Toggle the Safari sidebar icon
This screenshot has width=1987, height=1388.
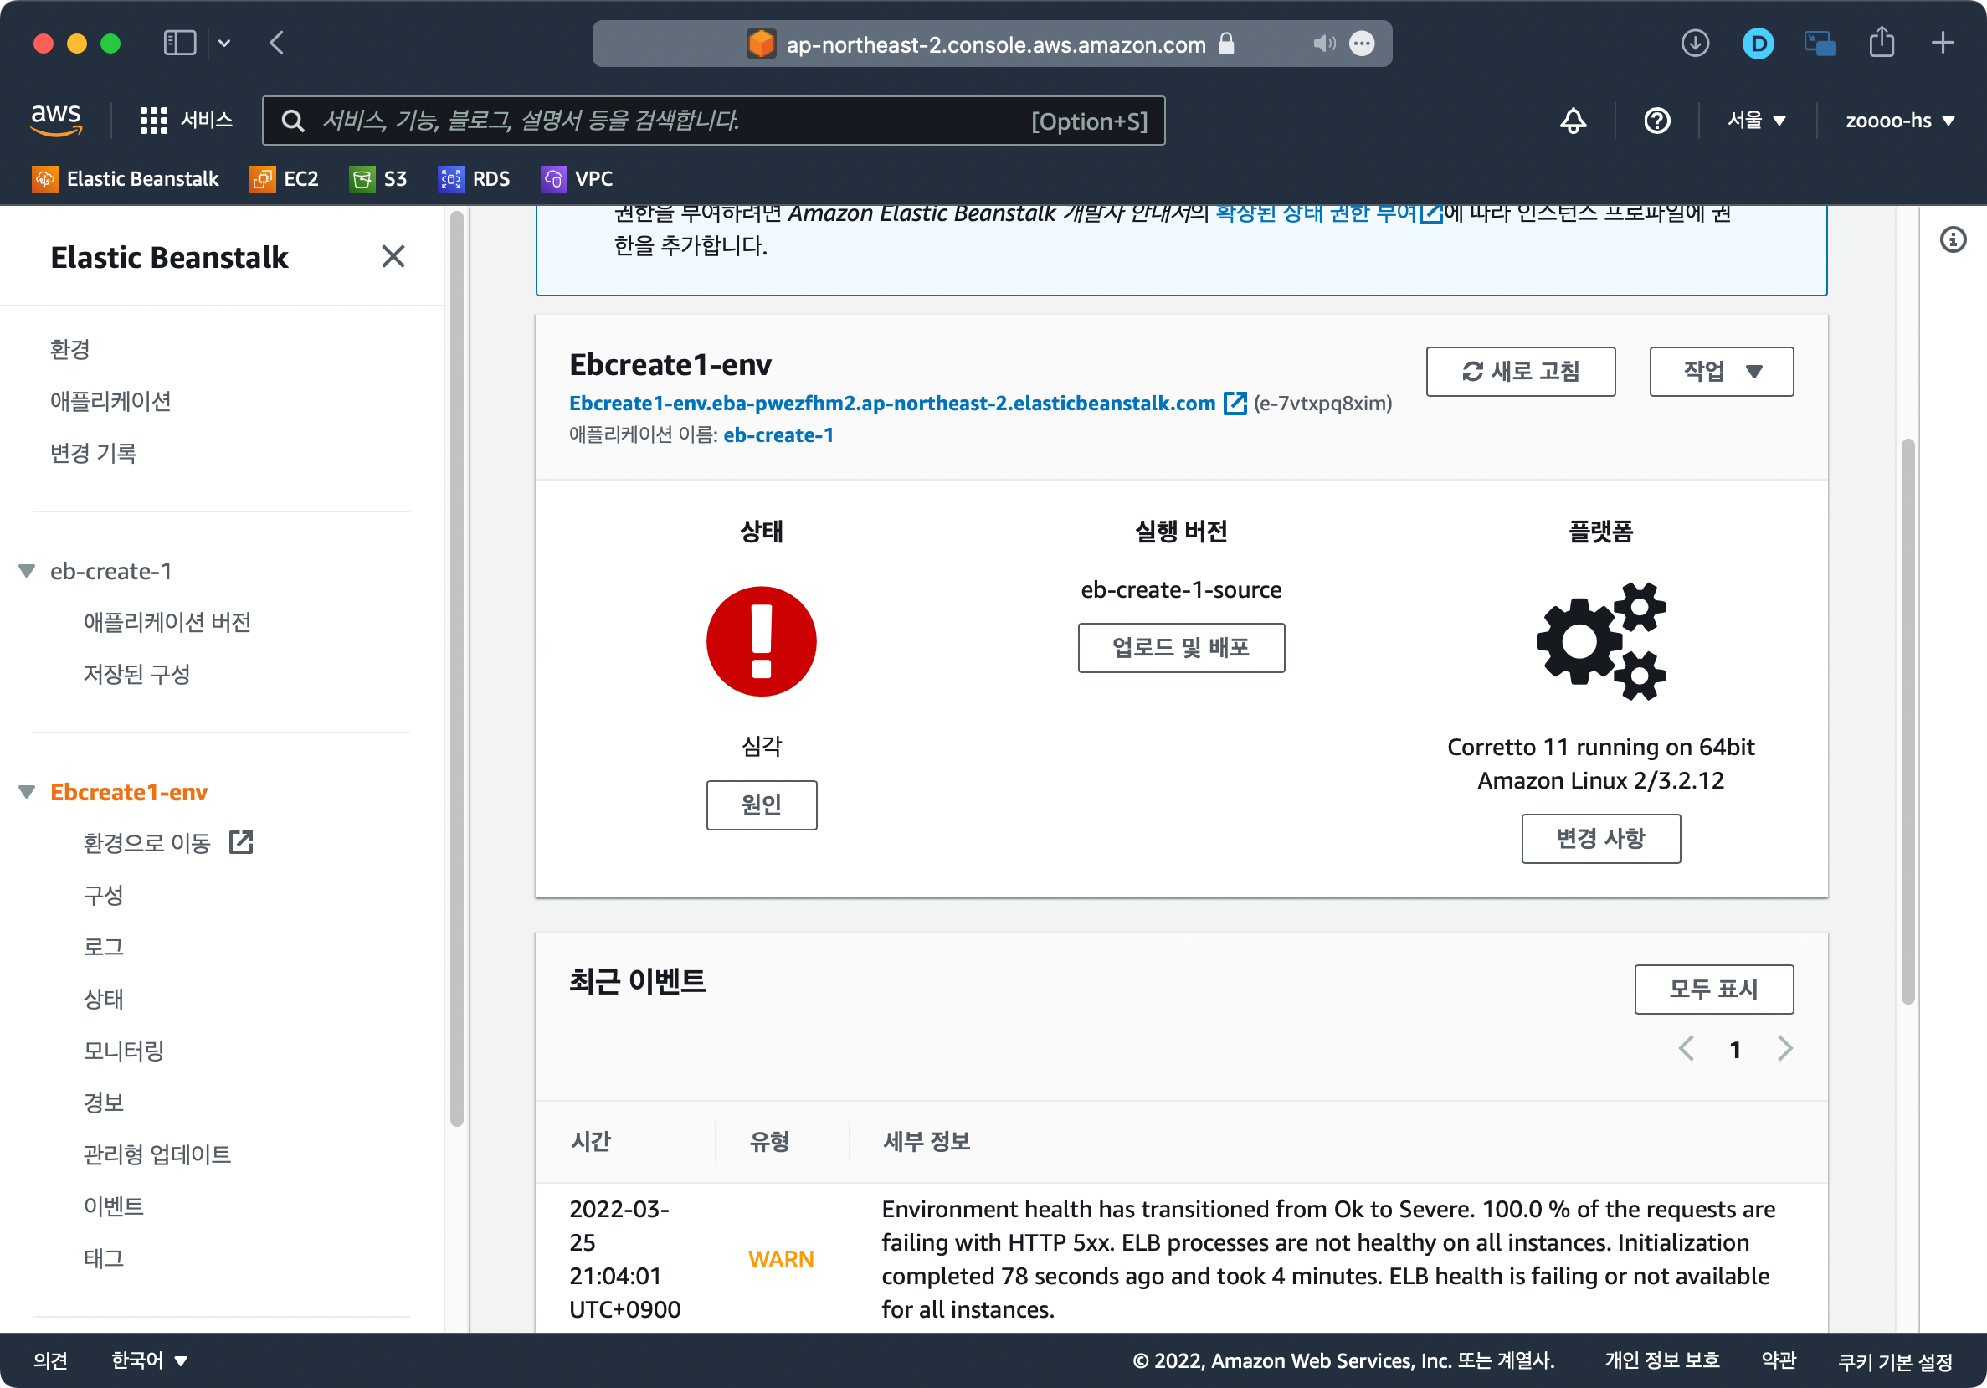(x=180, y=43)
